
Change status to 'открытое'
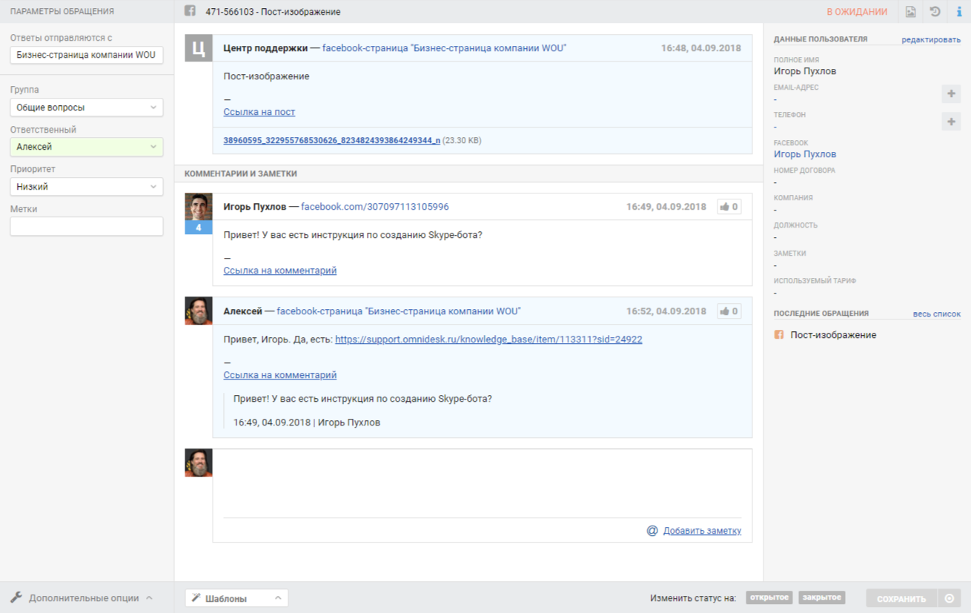click(769, 597)
